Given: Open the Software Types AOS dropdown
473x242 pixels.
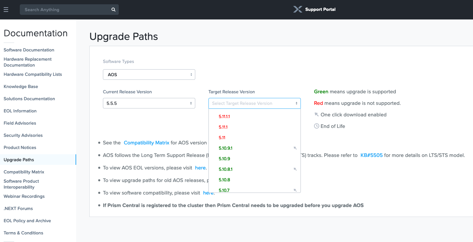Looking at the screenshot, I should pos(149,75).
